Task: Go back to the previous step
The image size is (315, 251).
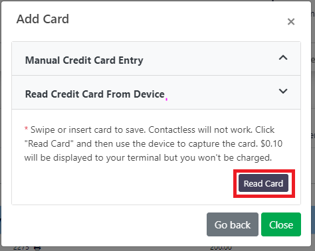Action: pyautogui.click(x=233, y=224)
